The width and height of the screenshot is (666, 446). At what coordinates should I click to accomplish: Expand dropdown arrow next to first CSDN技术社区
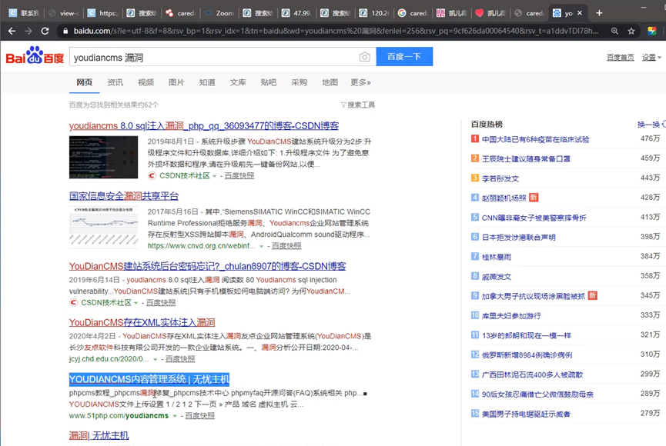pos(215,176)
